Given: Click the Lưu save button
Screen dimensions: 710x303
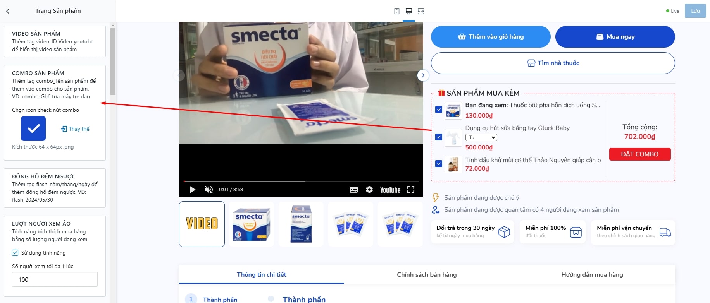Looking at the screenshot, I should (695, 11).
